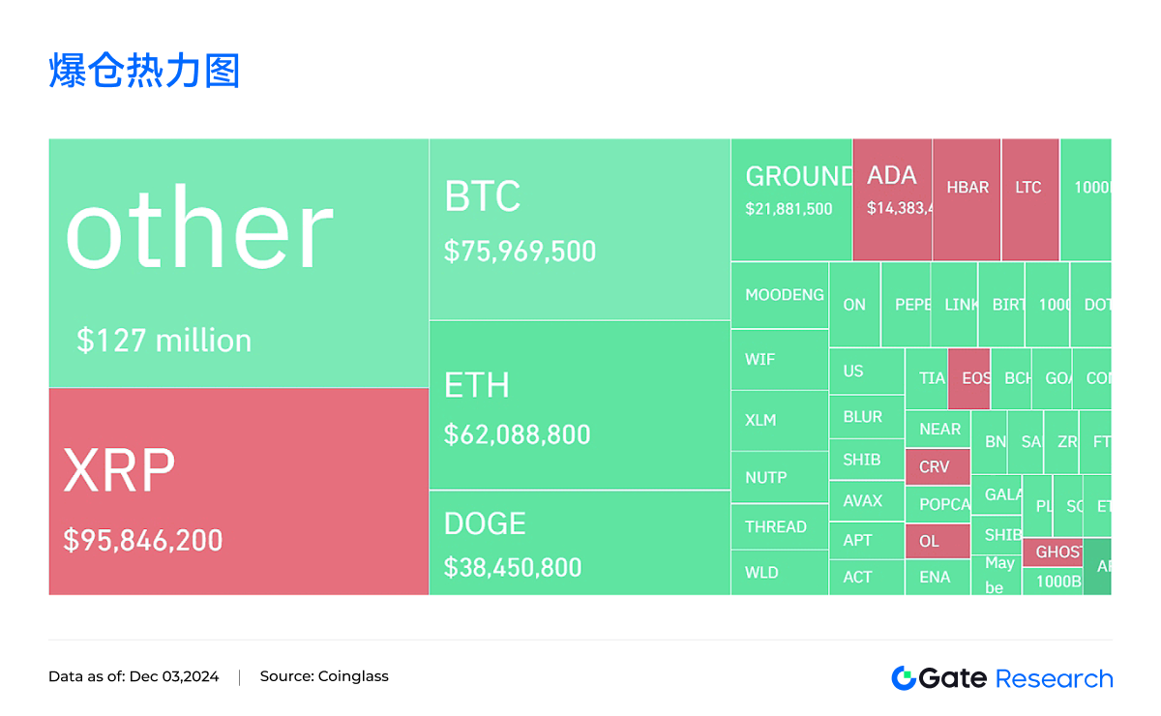
Task: Click the 爆仓热力图 heading
Action: pos(144,73)
